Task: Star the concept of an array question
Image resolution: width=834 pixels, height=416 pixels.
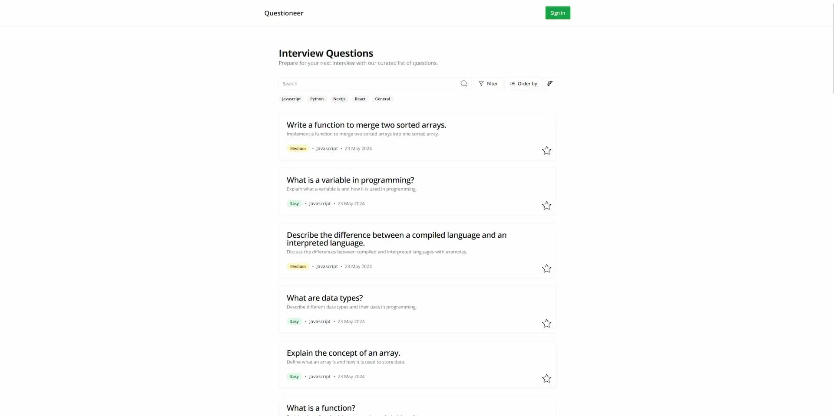Action: pyautogui.click(x=546, y=379)
